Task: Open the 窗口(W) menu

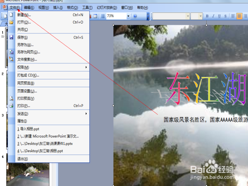Action: tap(127, 7)
